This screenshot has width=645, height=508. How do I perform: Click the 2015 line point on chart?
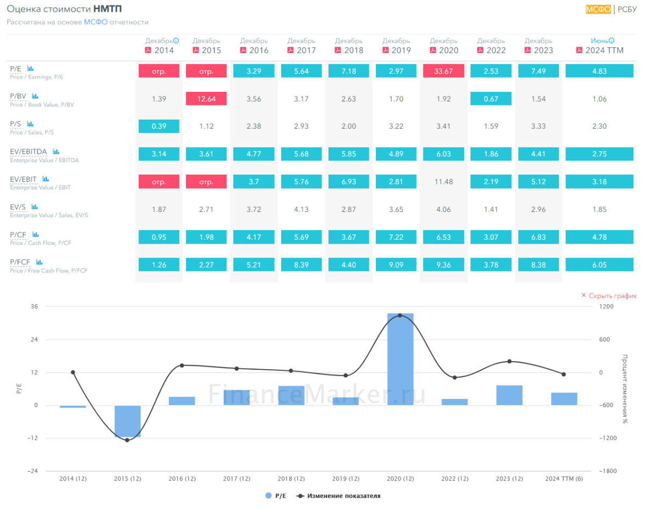[127, 440]
